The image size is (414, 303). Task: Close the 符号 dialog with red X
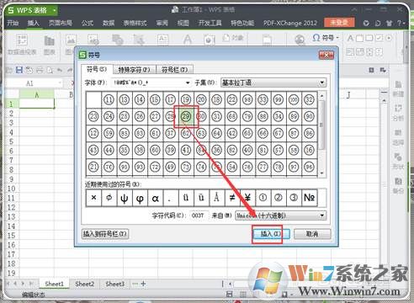tap(326, 55)
